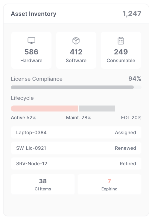
Task: View the 7 Expiring tile
Action: coord(110,184)
